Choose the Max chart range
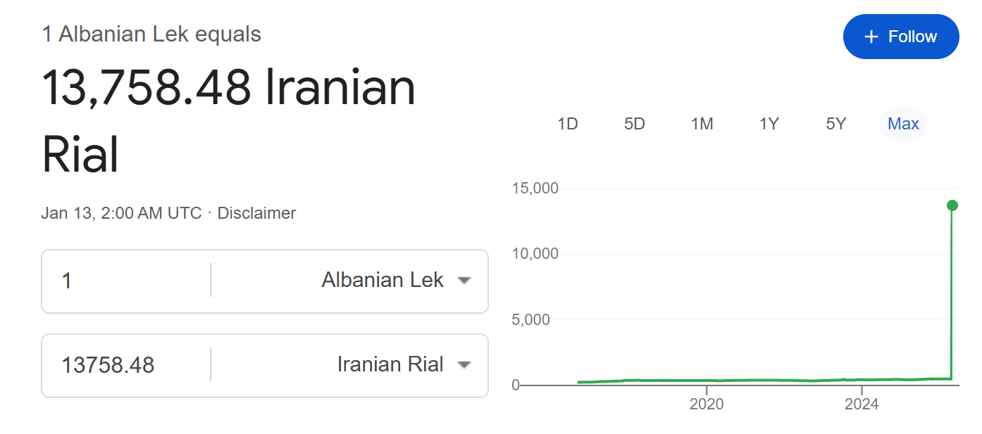Screen dimensions: 982x434 pos(903,125)
